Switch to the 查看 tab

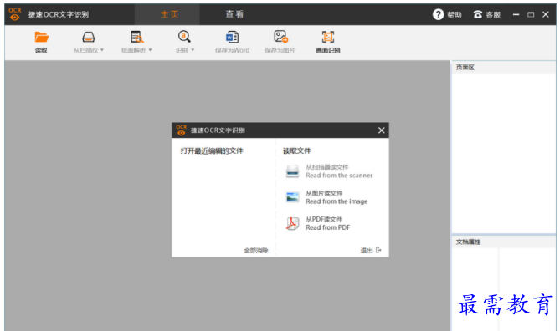(x=234, y=14)
